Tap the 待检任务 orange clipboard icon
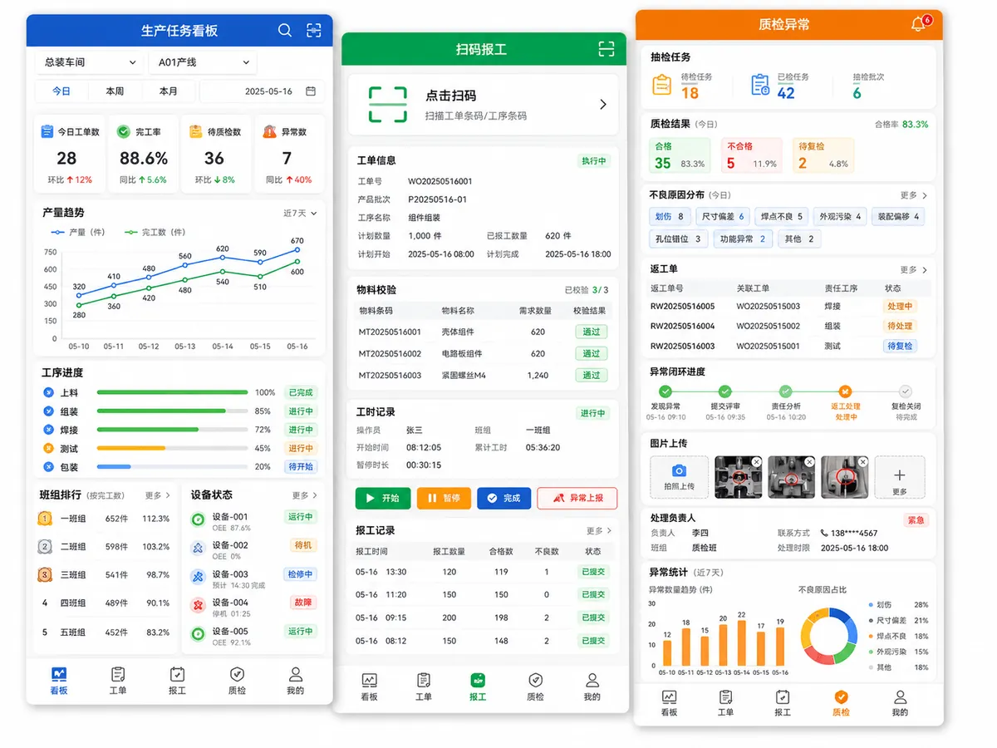 click(662, 85)
